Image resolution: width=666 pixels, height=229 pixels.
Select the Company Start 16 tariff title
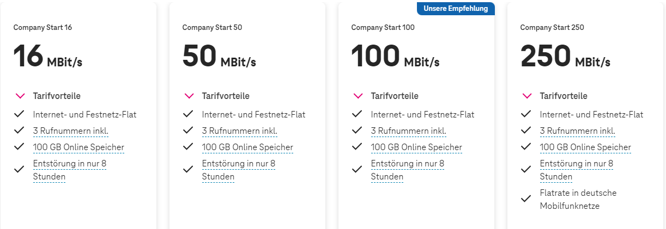click(x=43, y=28)
